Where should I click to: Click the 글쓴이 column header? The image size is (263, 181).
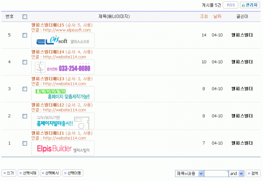(242, 17)
